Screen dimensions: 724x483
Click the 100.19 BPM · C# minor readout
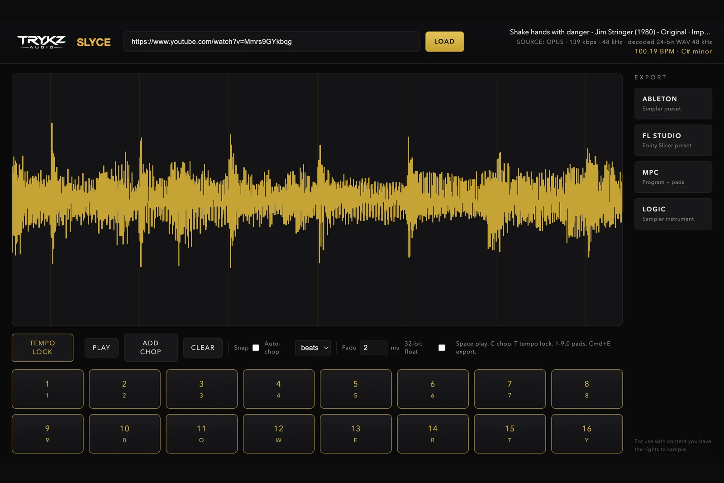[x=673, y=52]
